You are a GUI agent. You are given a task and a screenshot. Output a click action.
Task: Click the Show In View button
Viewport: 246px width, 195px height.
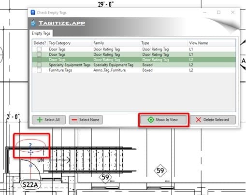click(x=163, y=120)
